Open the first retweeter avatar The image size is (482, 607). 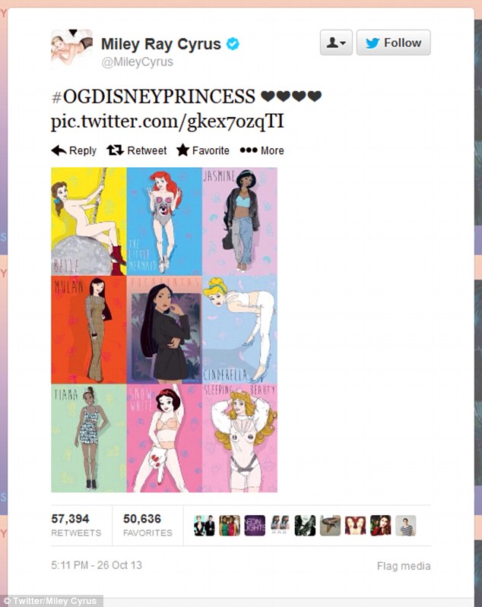coord(205,525)
